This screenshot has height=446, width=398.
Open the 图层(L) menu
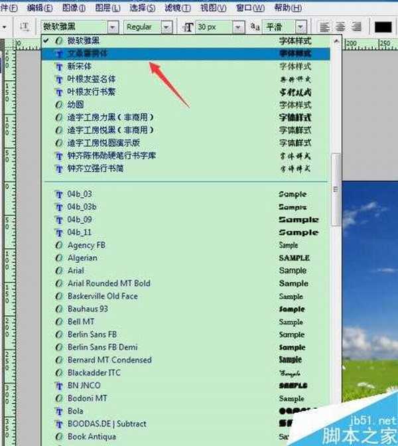pos(107,8)
